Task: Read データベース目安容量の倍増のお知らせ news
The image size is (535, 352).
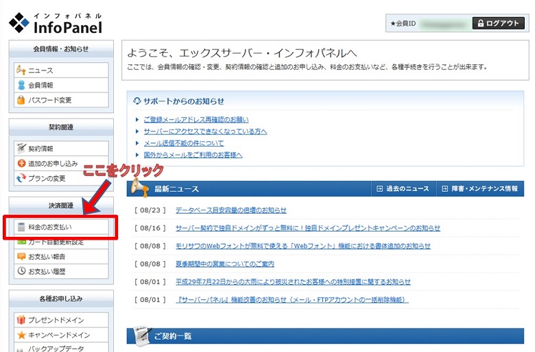Action: pos(230,210)
